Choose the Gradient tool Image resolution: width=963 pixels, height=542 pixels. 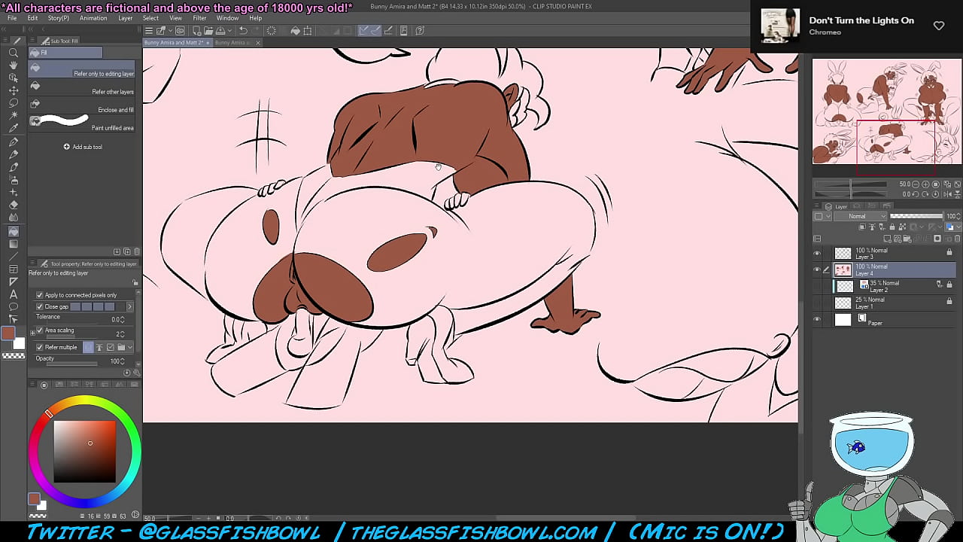[x=14, y=244]
